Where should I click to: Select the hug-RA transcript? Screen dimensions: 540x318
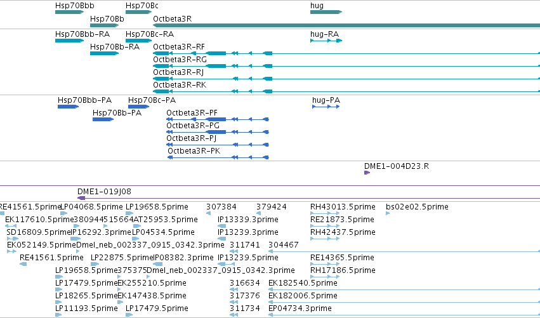[324, 34]
